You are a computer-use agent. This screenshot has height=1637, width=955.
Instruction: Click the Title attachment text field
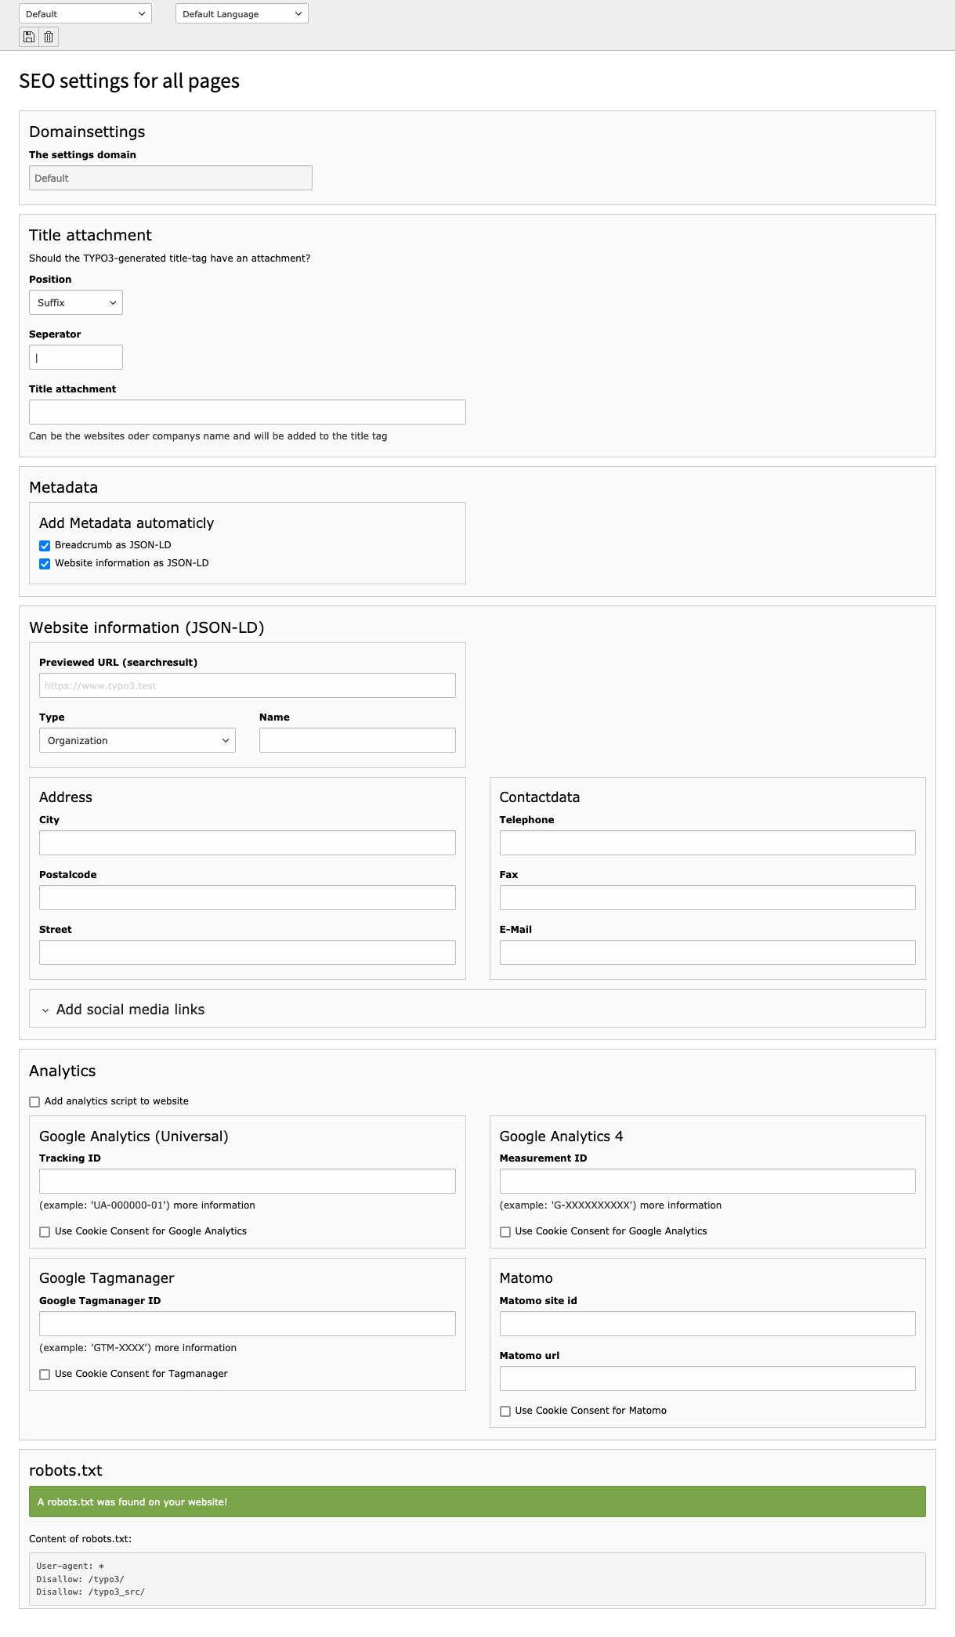247,411
